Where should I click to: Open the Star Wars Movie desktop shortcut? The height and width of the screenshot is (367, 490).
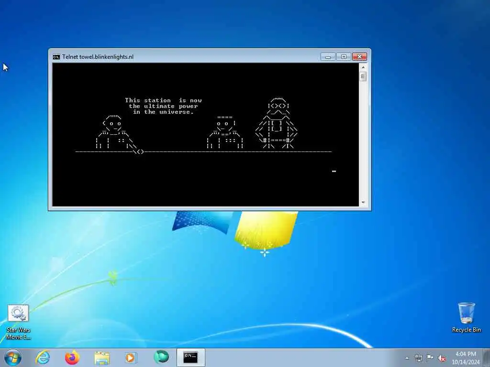pos(19,322)
